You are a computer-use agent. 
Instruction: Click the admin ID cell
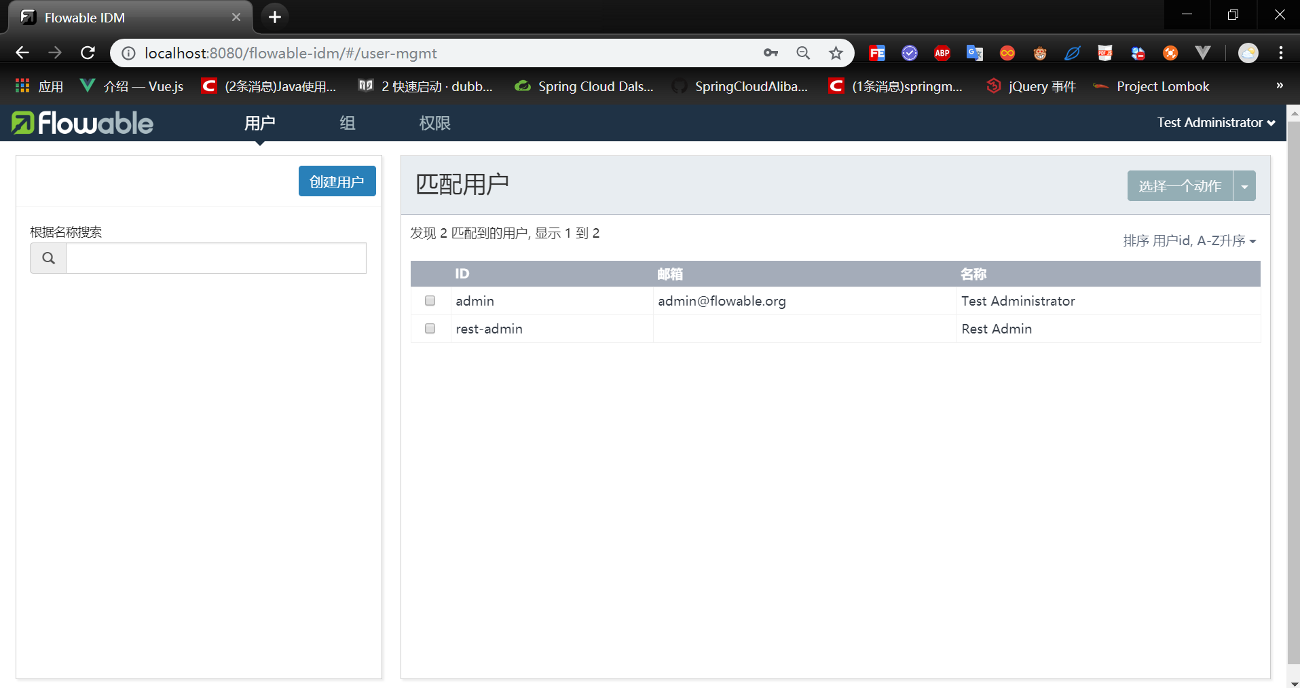pyautogui.click(x=552, y=301)
